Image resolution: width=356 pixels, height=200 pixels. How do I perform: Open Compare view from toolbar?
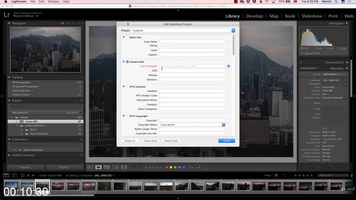point(107,167)
